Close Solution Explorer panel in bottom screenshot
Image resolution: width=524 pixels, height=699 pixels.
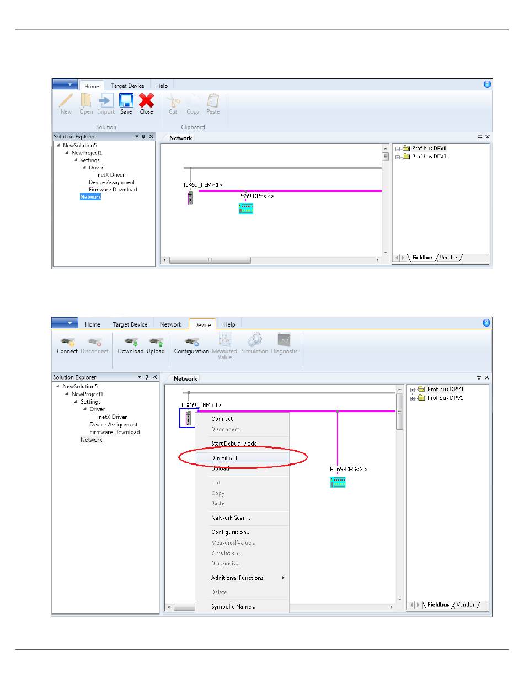(x=154, y=377)
